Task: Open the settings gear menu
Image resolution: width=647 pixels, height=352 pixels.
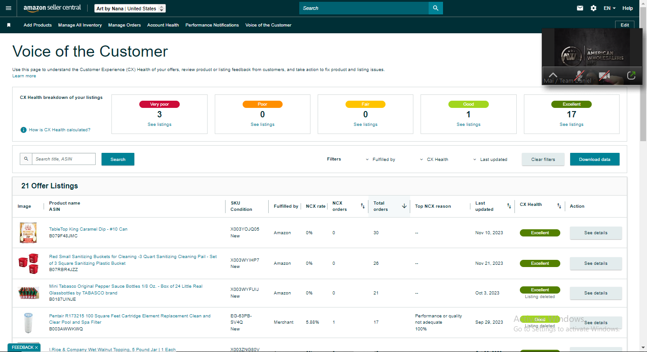Action: coord(594,8)
